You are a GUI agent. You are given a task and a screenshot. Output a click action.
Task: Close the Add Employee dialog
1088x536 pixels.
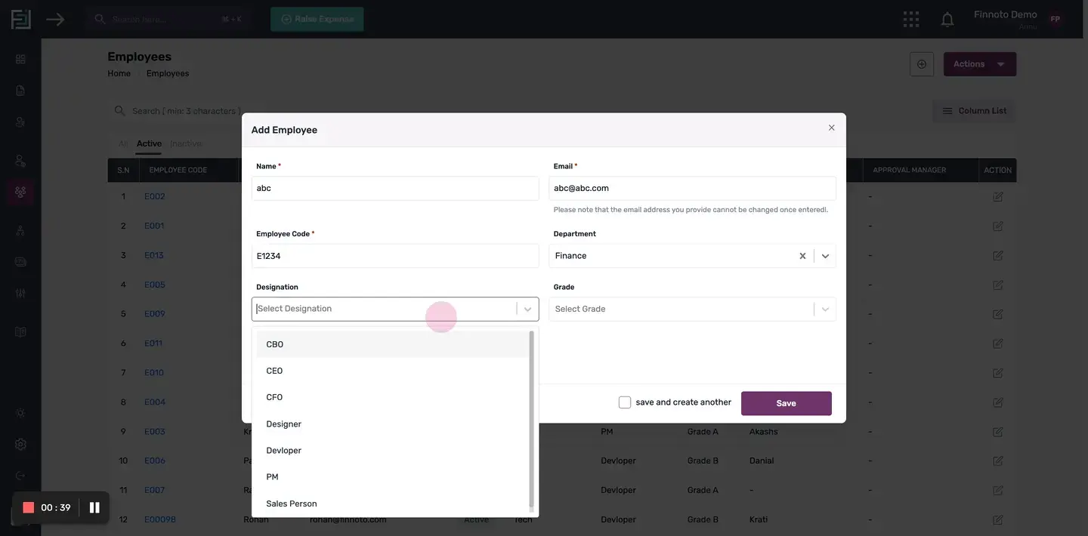pos(831,128)
